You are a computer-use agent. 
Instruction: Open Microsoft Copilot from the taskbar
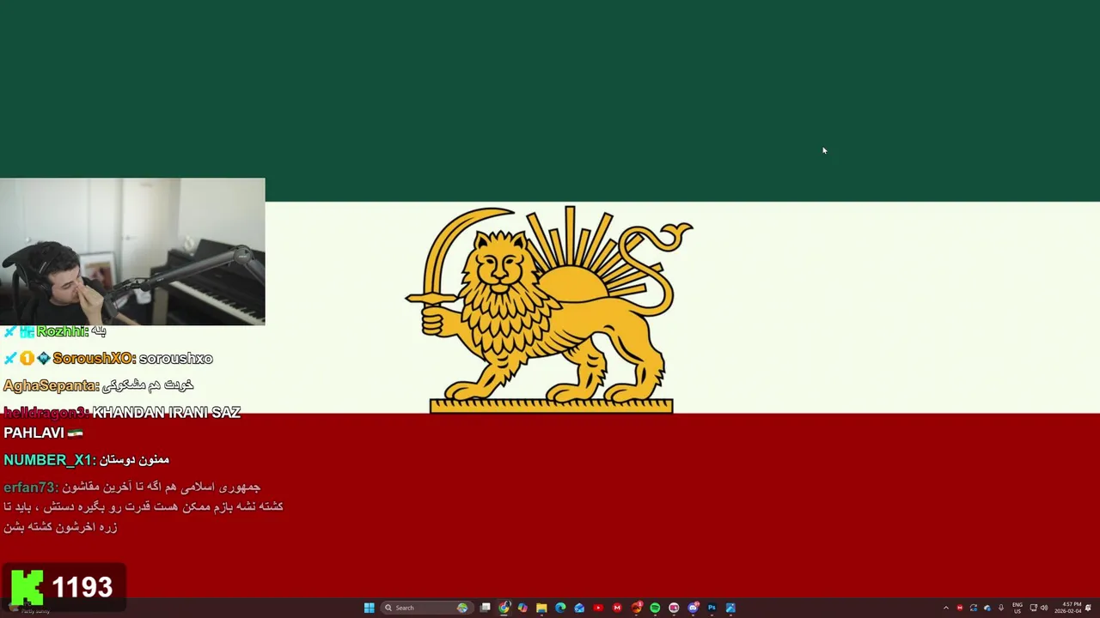point(522,608)
